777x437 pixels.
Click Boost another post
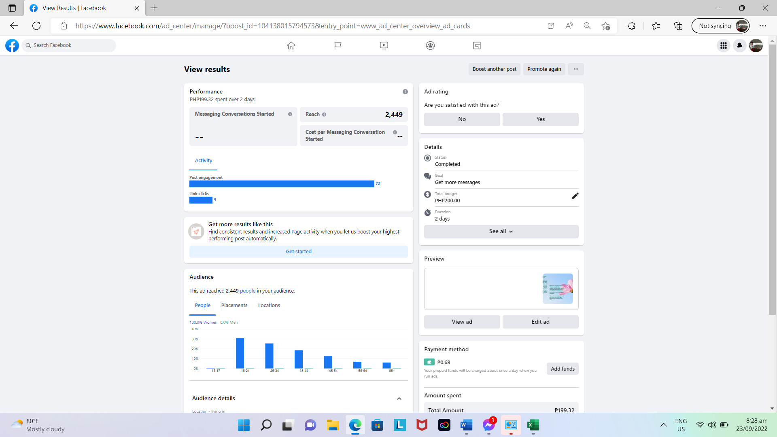(495, 69)
